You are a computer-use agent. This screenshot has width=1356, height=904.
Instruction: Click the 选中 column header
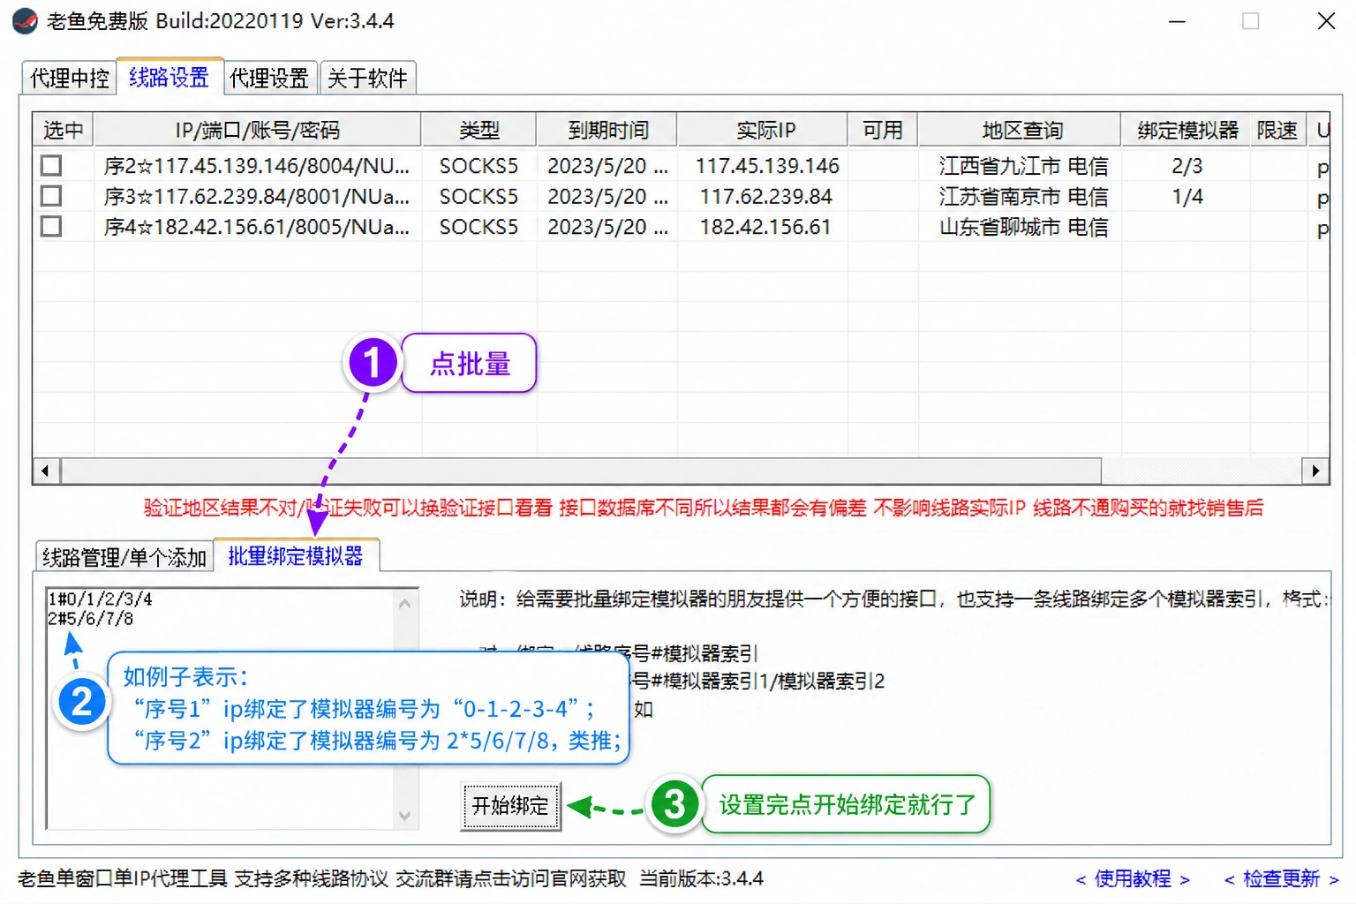63,131
